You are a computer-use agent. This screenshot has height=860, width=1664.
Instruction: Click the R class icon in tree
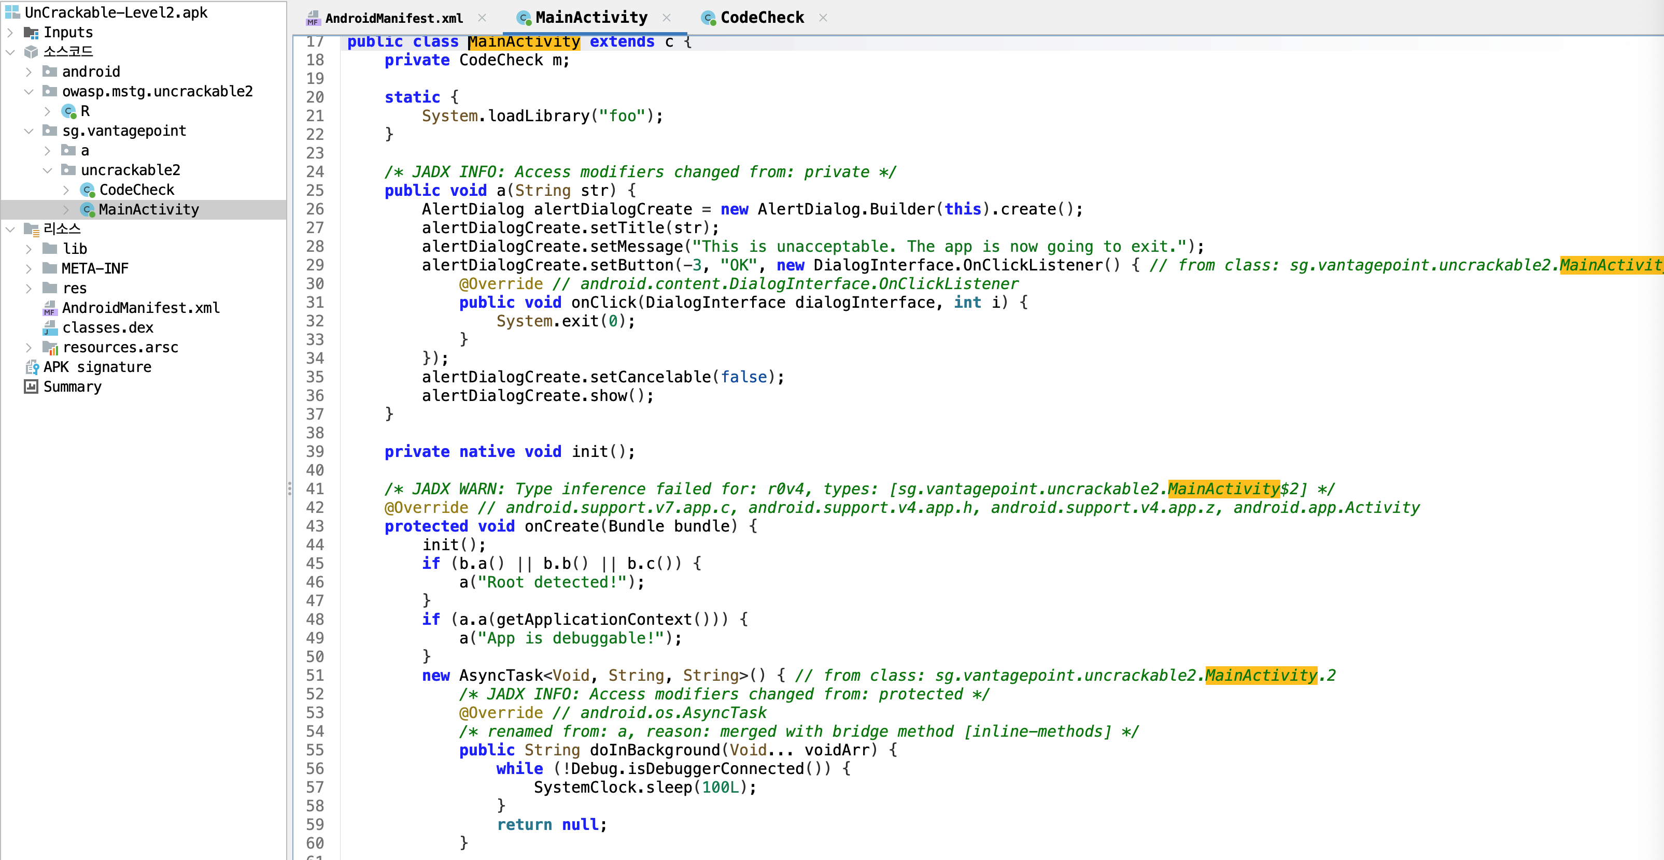pyautogui.click(x=68, y=111)
